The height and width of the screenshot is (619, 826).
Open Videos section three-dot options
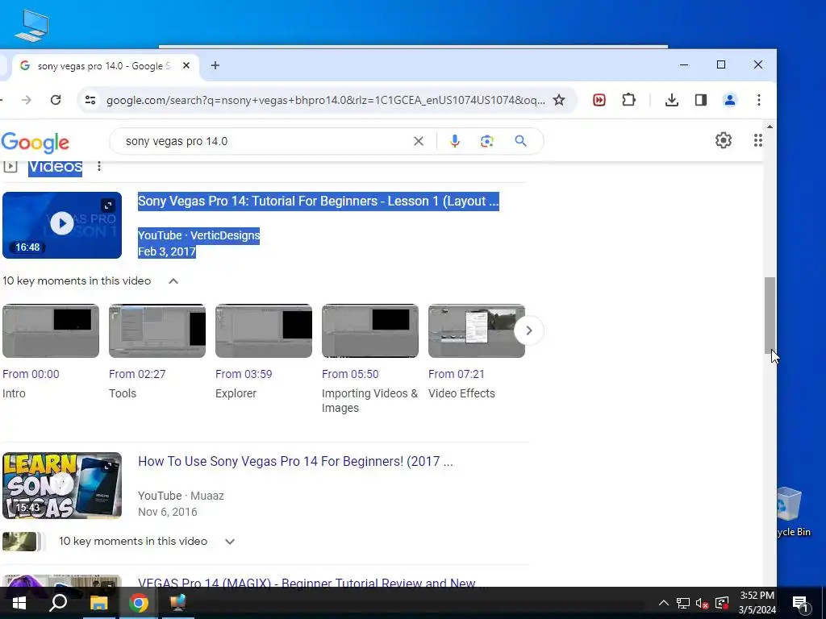click(99, 166)
